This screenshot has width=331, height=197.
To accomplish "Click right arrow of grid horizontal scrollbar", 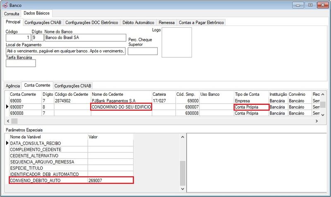I will (317, 121).
